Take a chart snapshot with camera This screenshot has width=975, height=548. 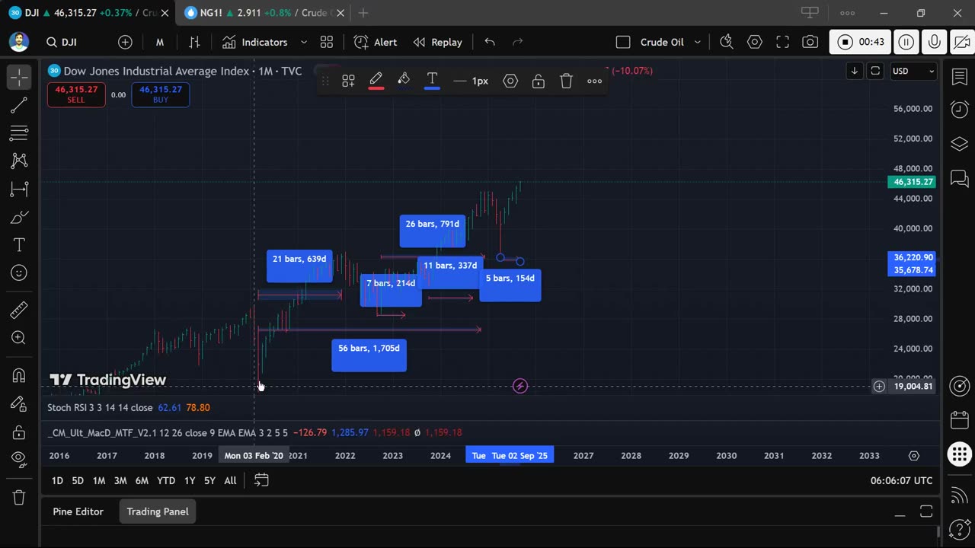pos(810,42)
